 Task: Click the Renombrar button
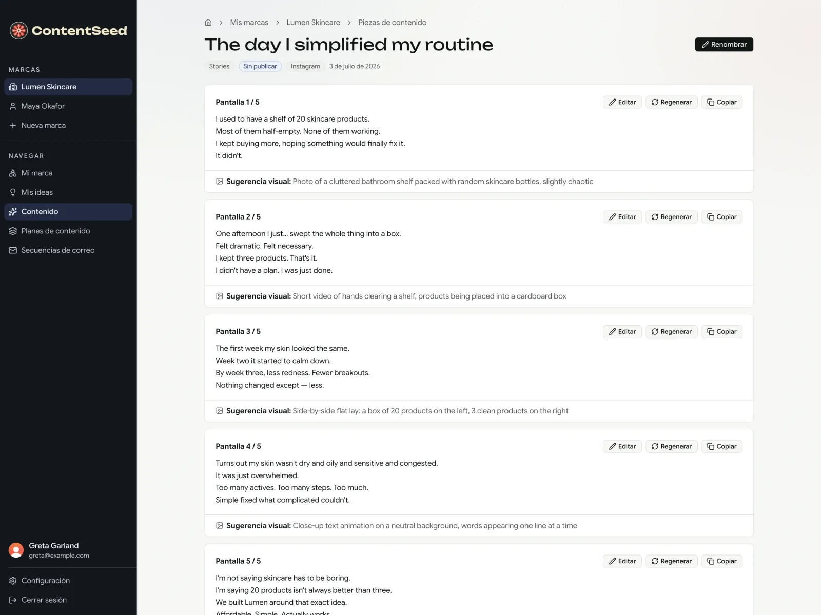coord(724,45)
